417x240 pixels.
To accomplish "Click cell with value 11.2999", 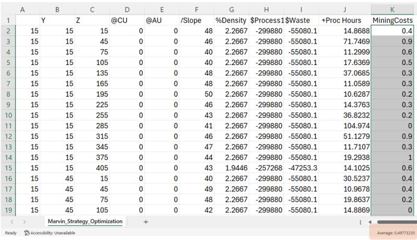I will click(x=345, y=52).
